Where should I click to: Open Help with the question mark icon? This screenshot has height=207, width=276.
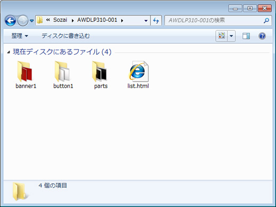coord(262,36)
